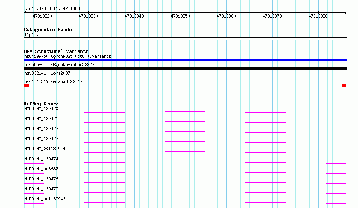Click ruler position 47313820
Screen dimensions: 358x208
tap(42, 16)
